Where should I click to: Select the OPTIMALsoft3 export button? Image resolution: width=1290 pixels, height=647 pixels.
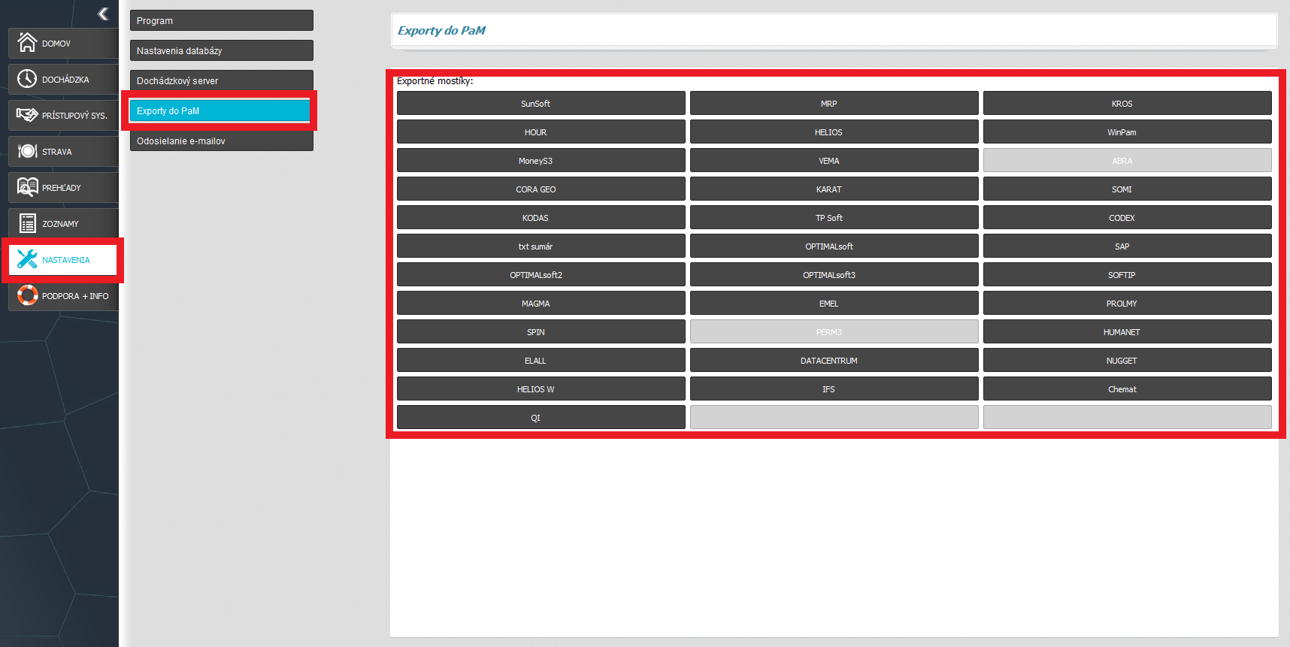click(834, 274)
